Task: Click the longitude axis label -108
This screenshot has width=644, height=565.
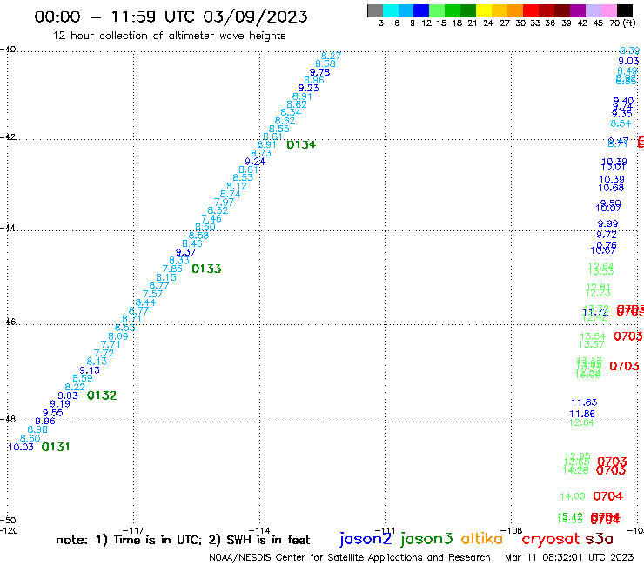Action: (x=512, y=530)
